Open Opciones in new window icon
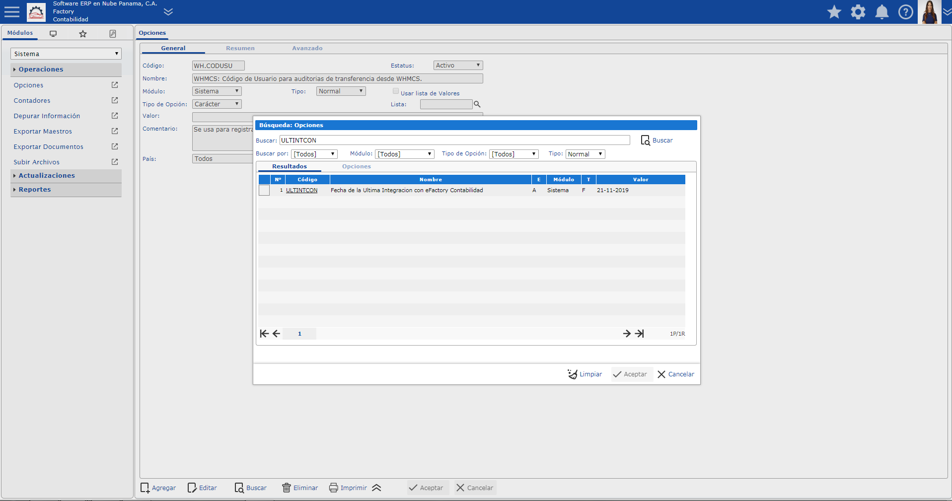This screenshot has width=952, height=501. click(x=115, y=85)
